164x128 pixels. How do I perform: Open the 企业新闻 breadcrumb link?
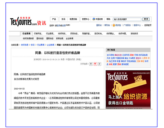[51, 44]
